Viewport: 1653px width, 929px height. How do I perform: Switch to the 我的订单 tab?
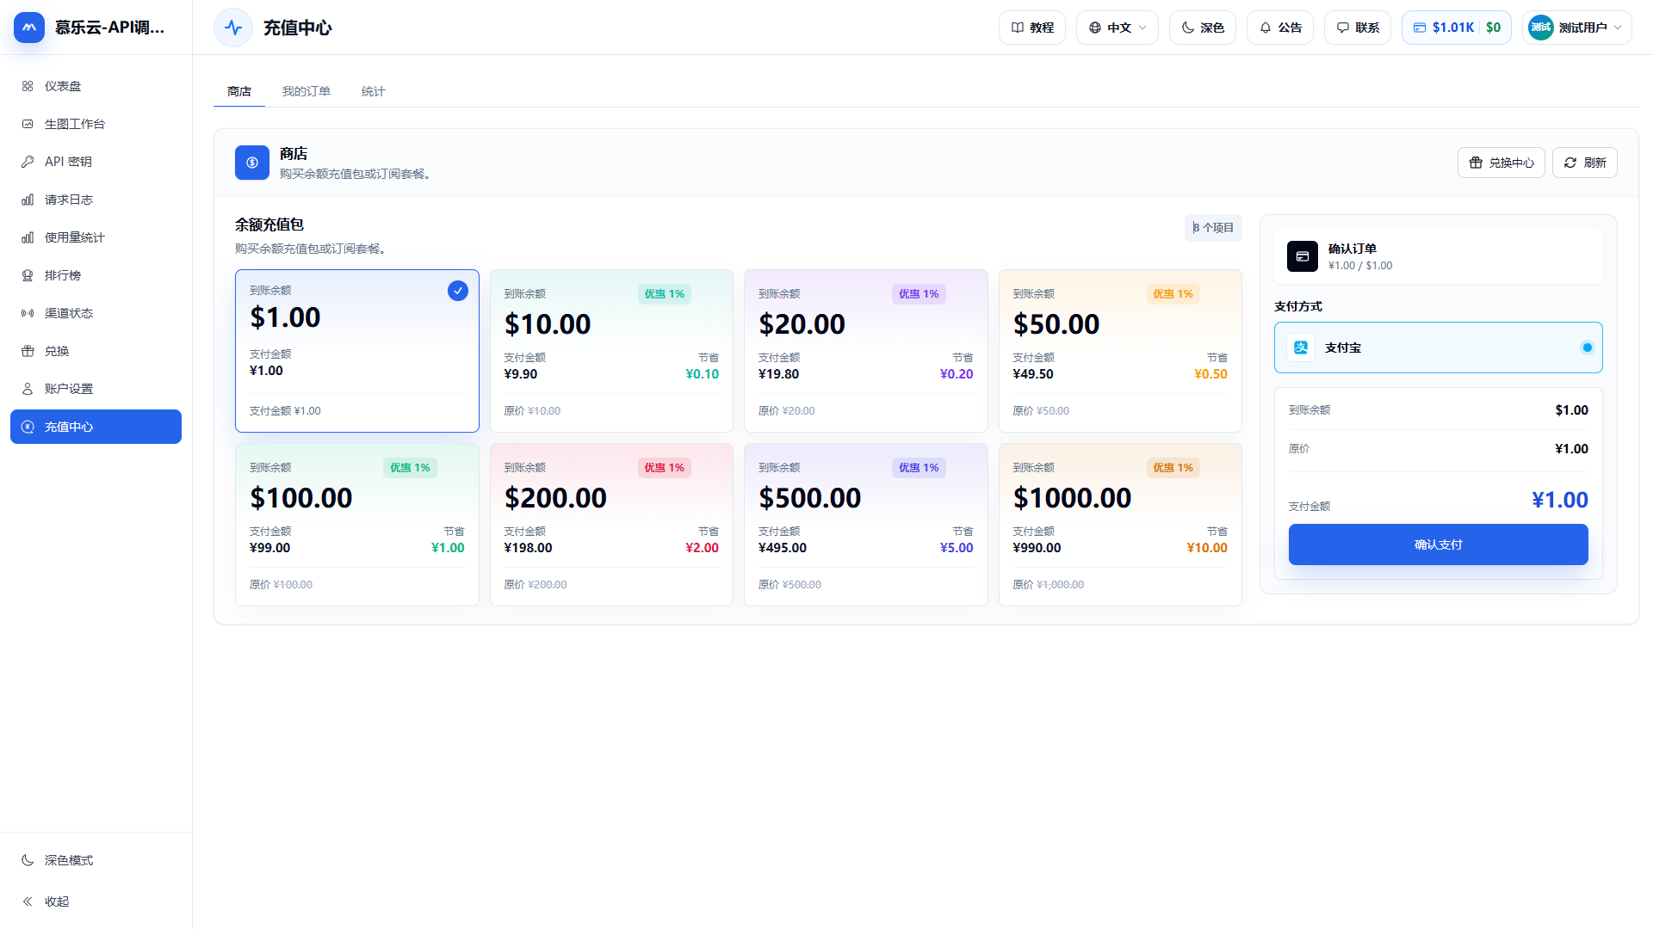tap(306, 91)
